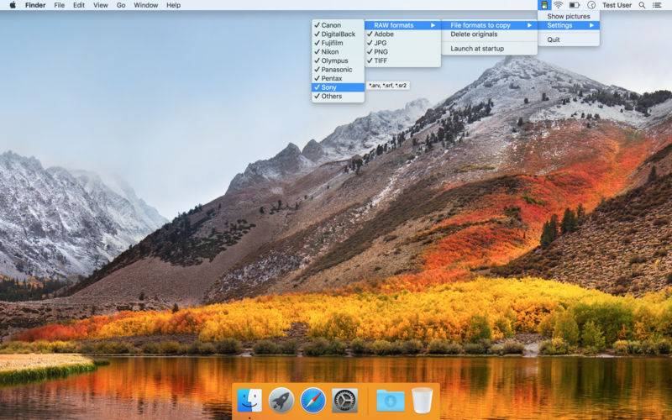Choose Show pictures menu entry
This screenshot has width=672, height=420.
click(x=569, y=16)
